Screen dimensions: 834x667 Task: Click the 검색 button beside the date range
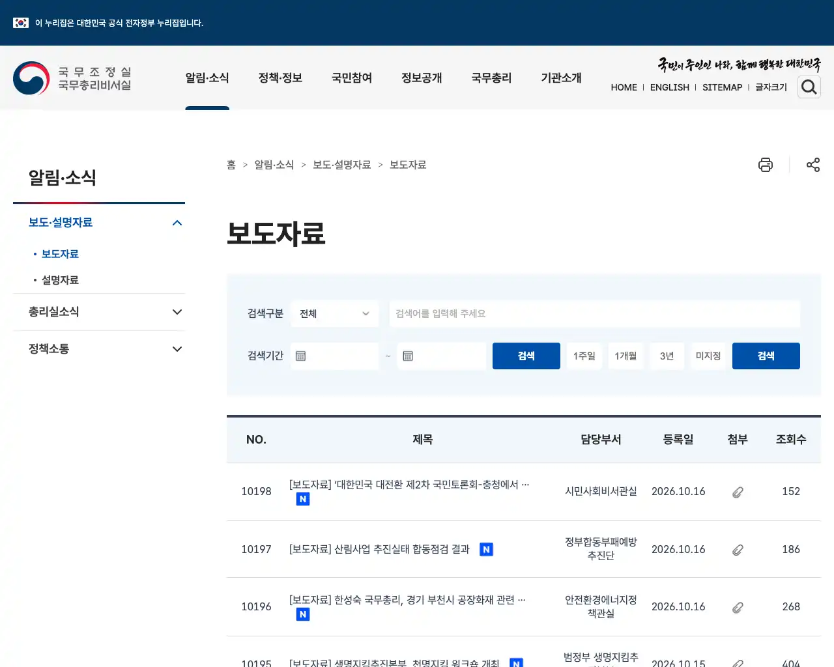[x=526, y=356]
